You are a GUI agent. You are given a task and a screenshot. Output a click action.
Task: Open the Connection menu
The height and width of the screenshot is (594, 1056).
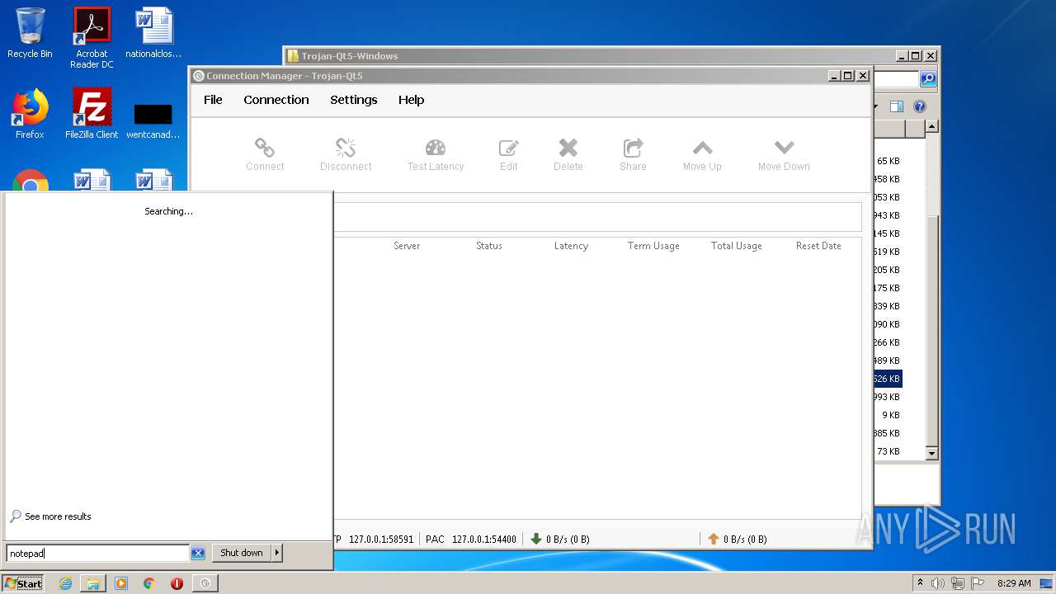click(276, 100)
